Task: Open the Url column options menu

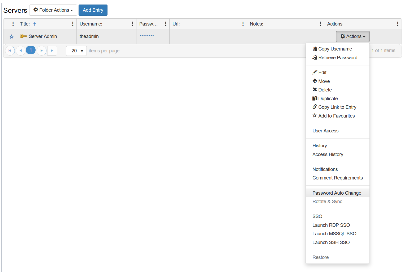Action: click(243, 24)
